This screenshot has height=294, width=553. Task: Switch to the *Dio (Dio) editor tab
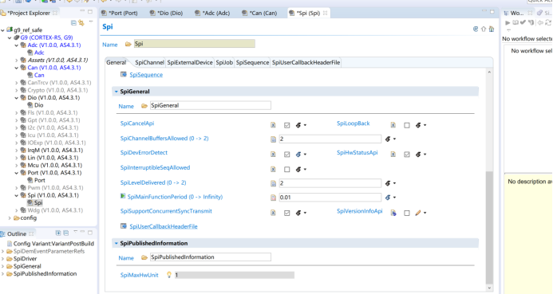(x=166, y=13)
